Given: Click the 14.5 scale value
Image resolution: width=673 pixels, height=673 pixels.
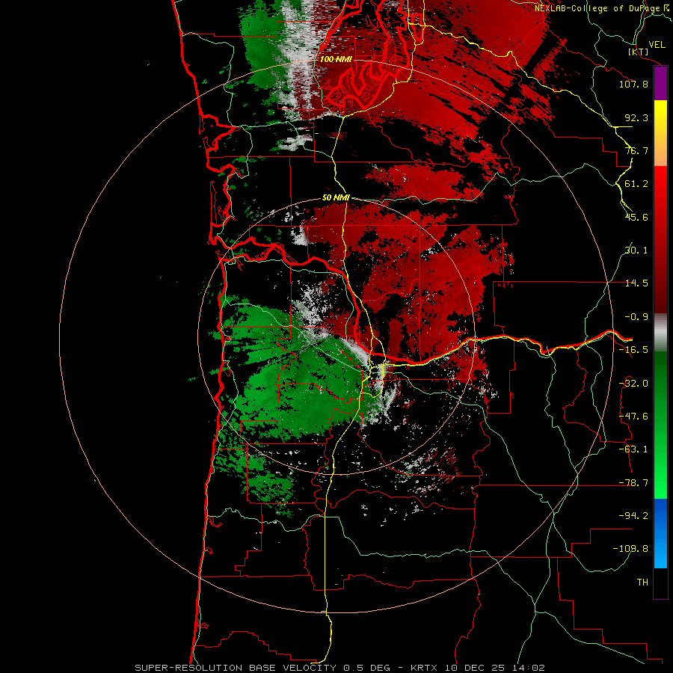Looking at the screenshot, I should [636, 283].
